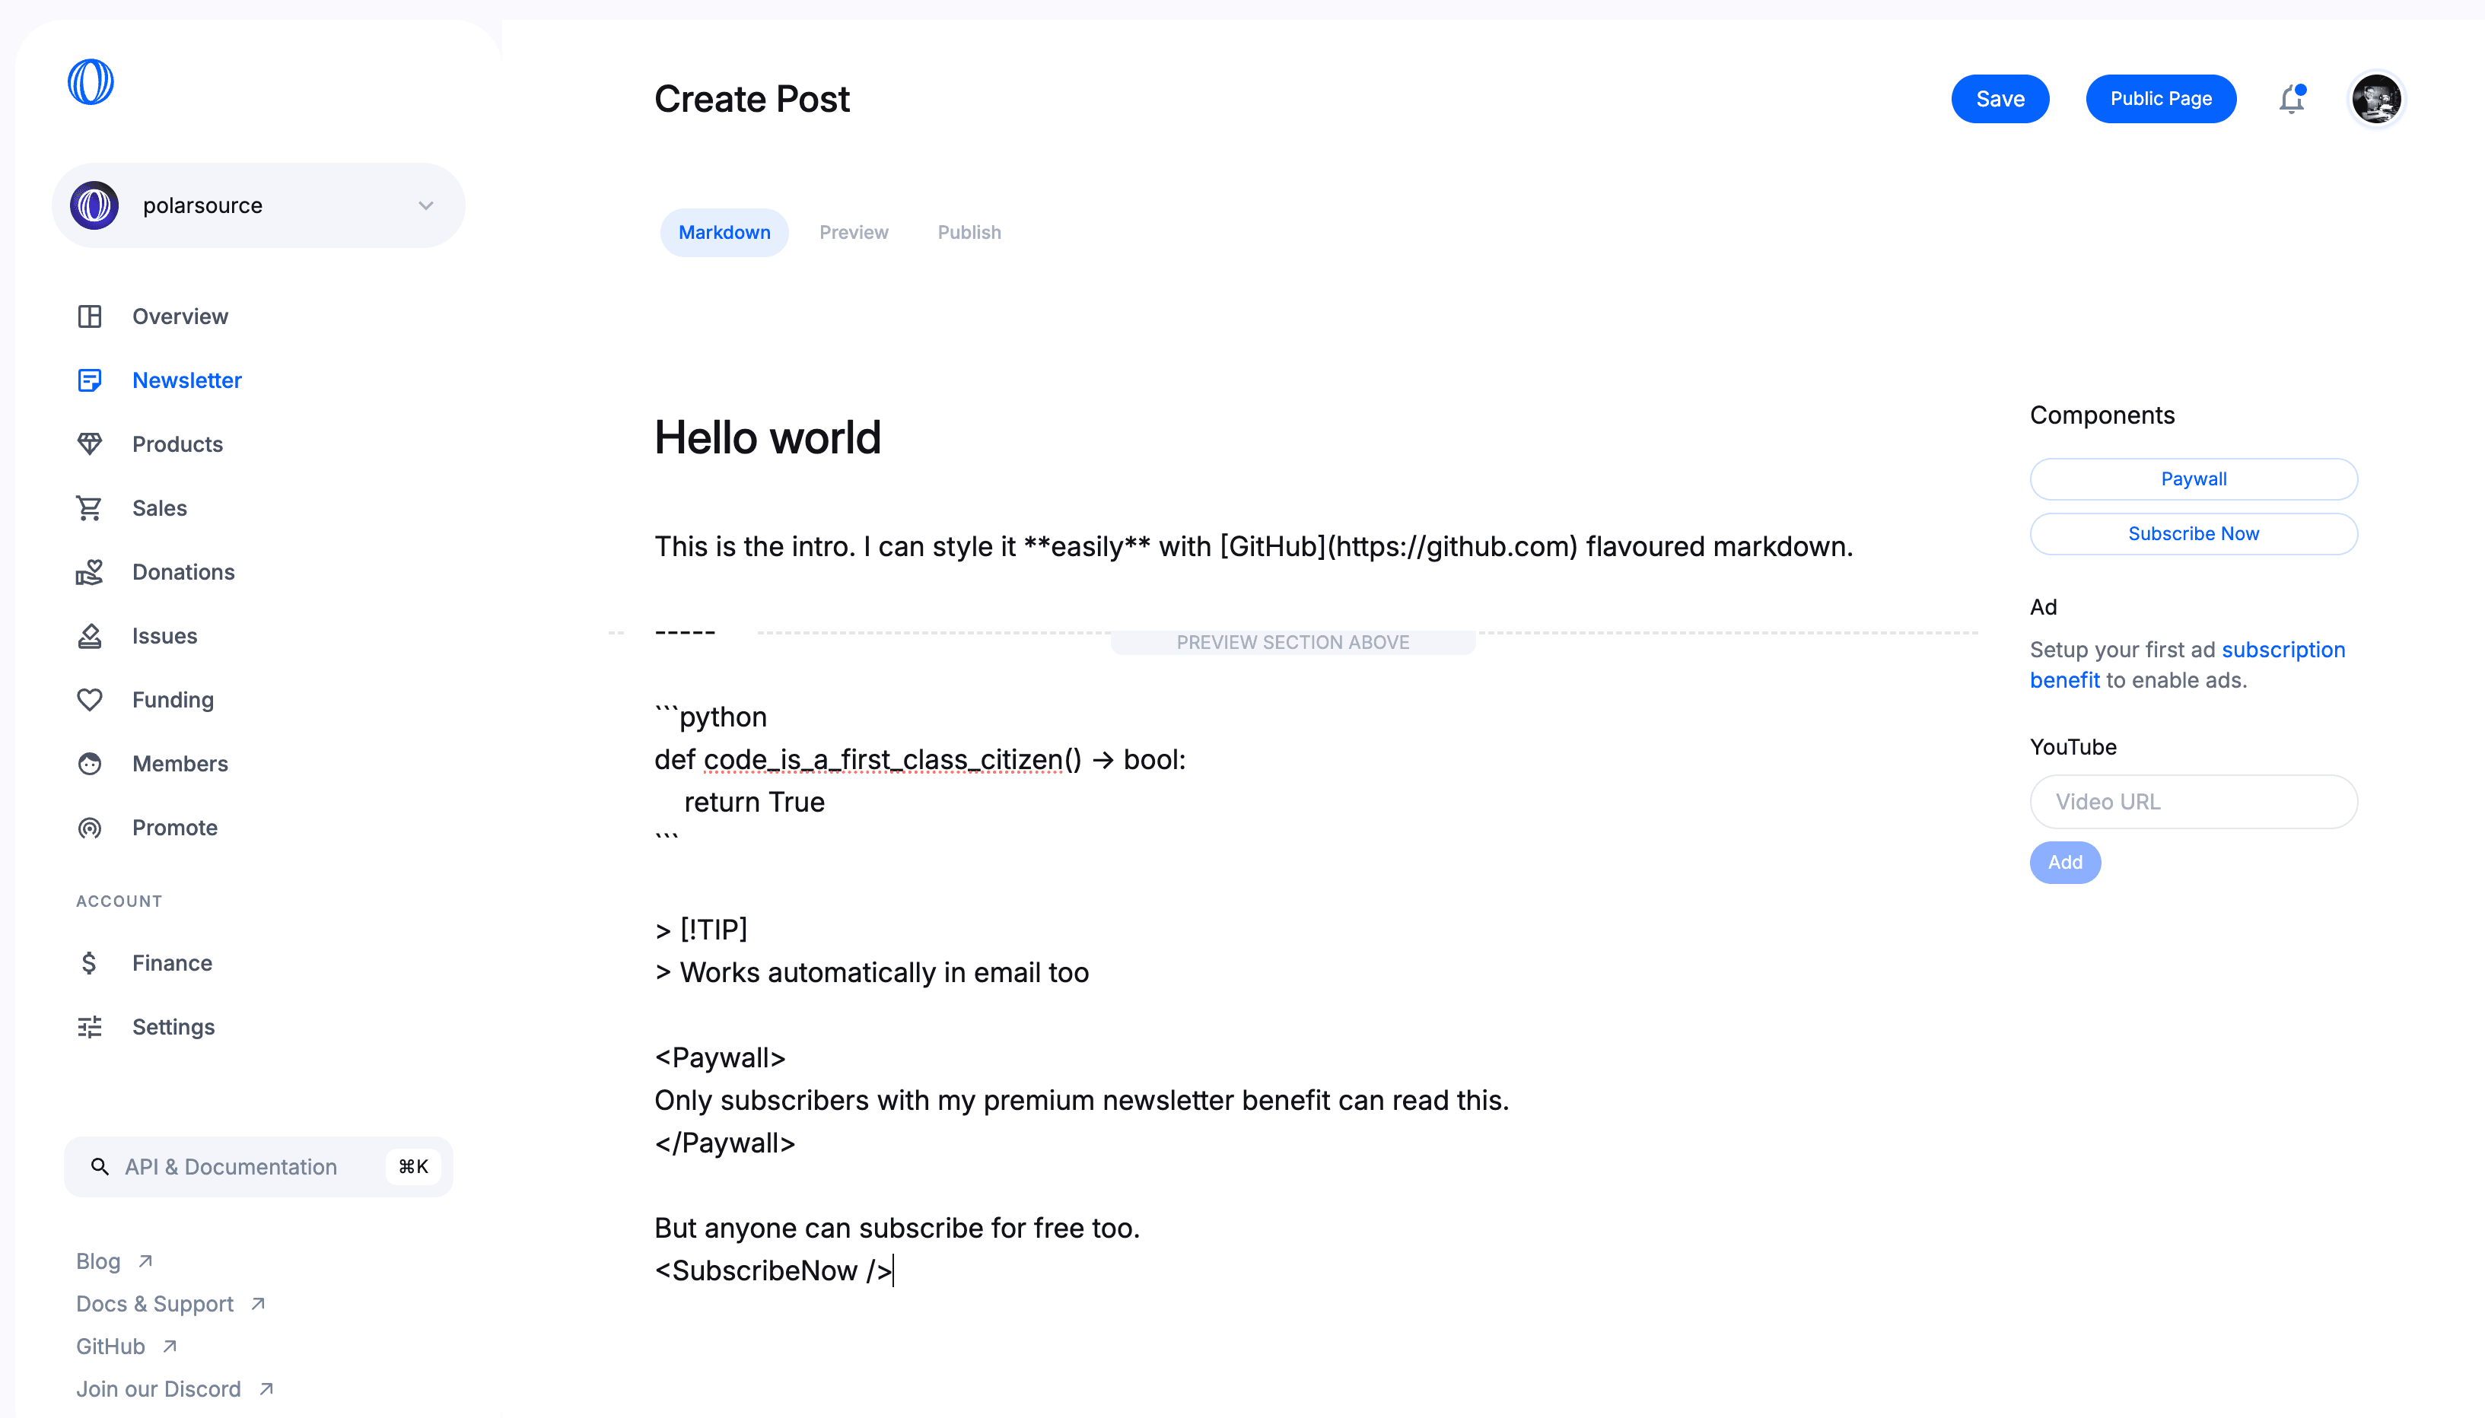Click the API & Documentation search box

[x=258, y=1167]
